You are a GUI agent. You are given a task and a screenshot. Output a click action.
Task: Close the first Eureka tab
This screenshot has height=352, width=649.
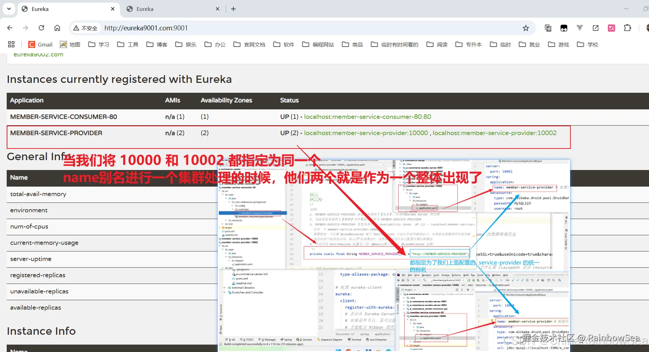(x=113, y=9)
